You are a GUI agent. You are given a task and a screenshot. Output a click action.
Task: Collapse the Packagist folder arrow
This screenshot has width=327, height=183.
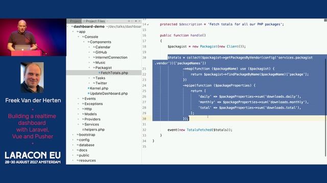point(89,68)
